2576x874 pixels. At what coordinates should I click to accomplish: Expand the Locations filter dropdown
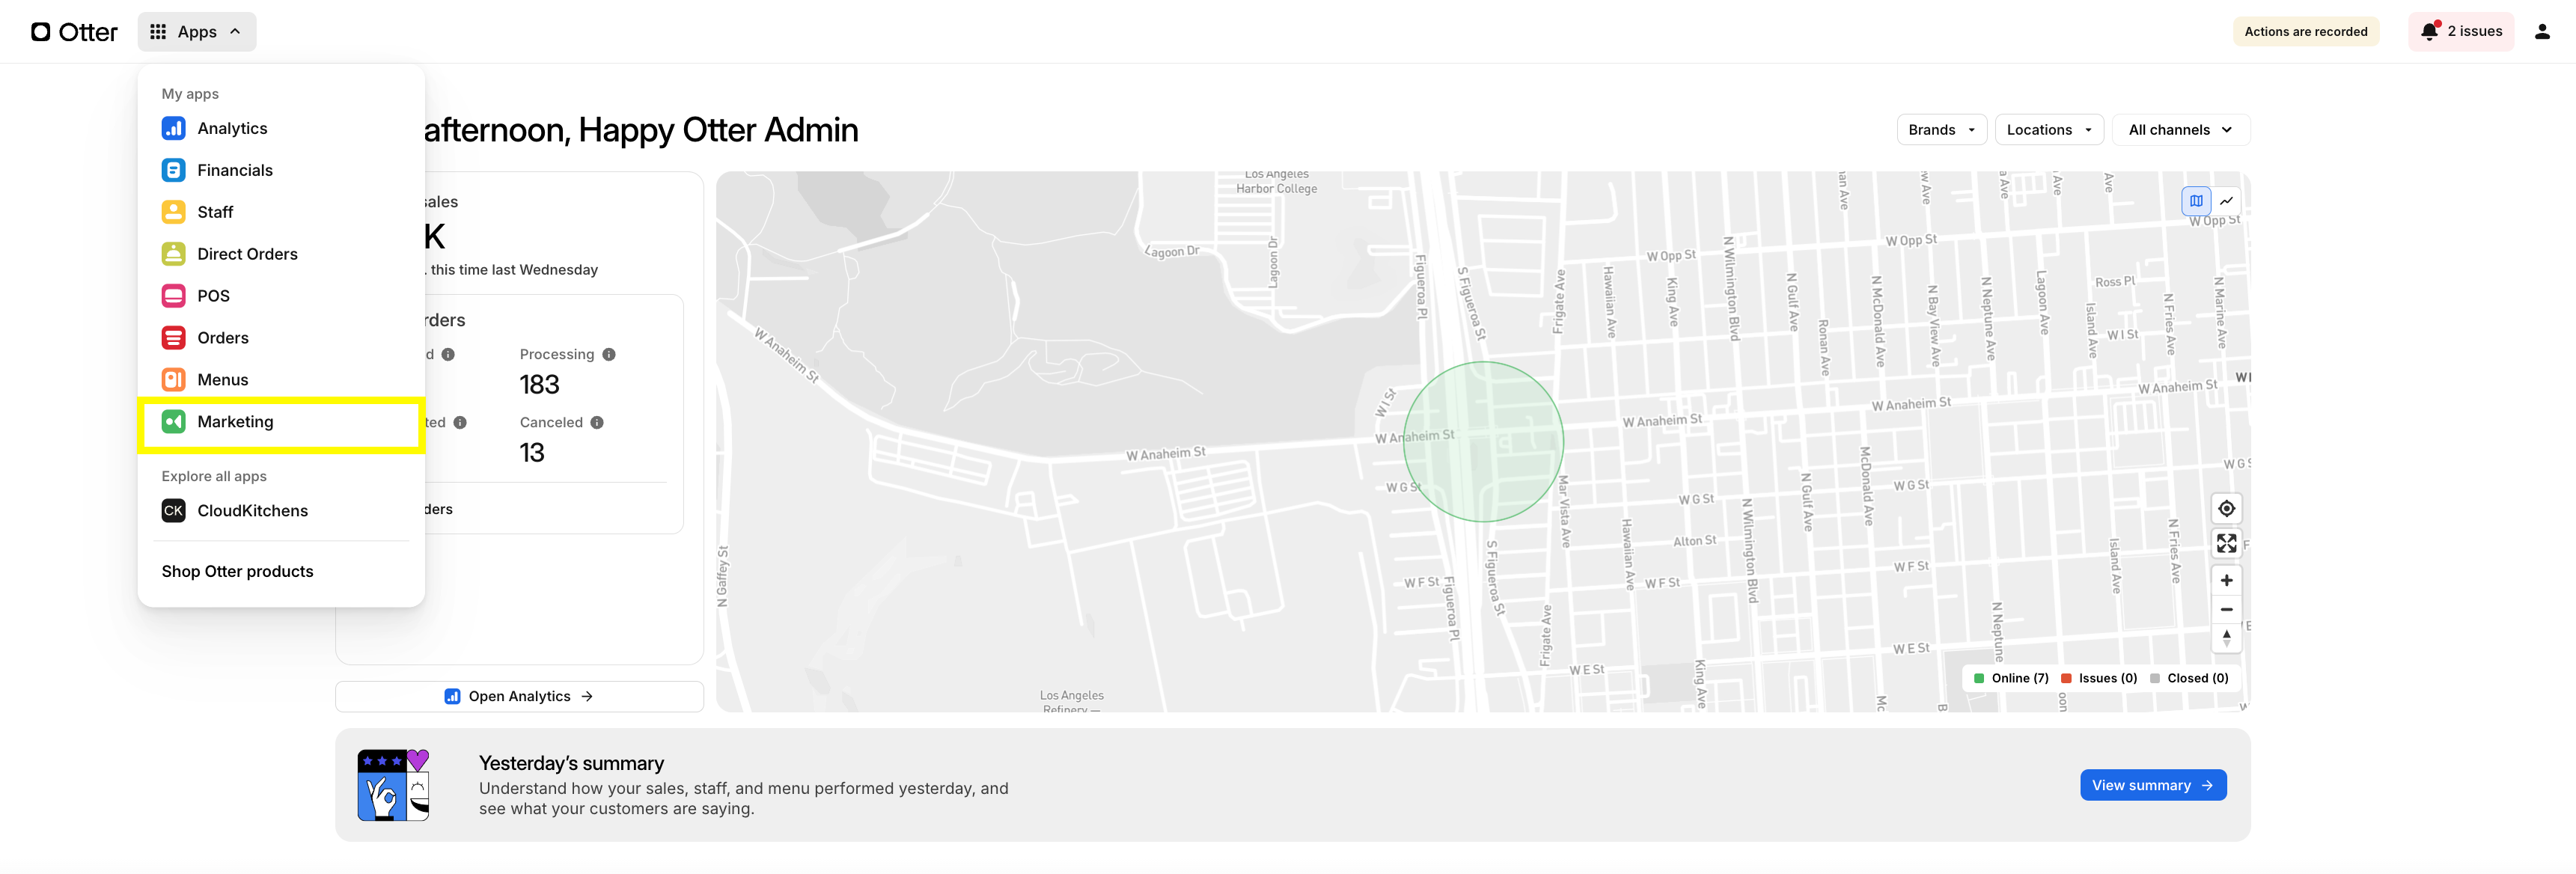(x=2049, y=130)
